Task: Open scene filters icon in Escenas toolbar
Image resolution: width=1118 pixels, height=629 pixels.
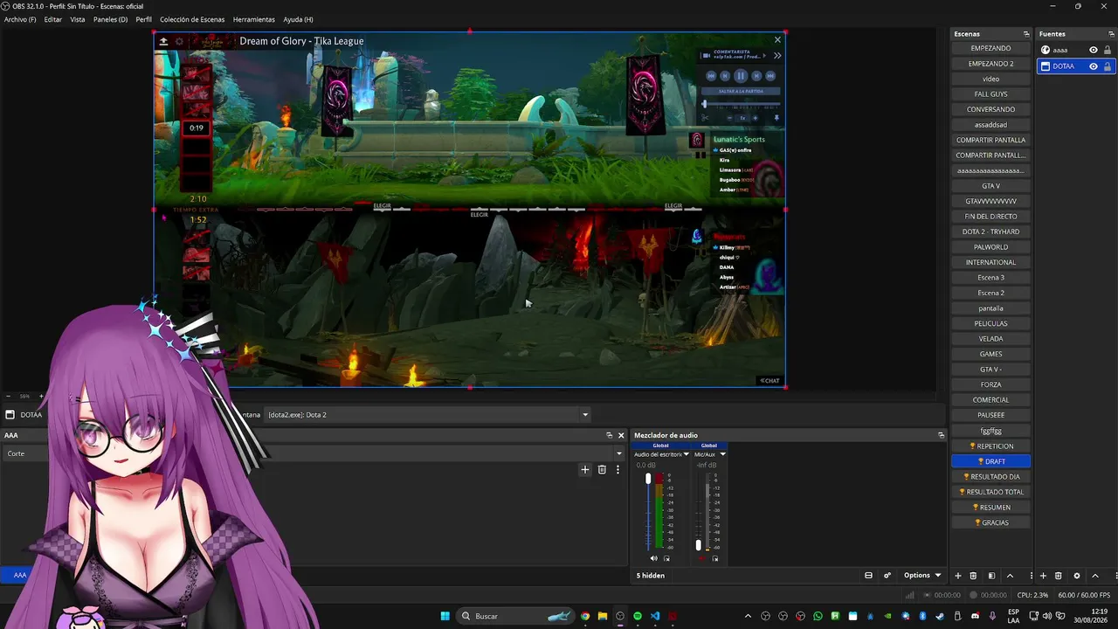Action: tap(991, 576)
